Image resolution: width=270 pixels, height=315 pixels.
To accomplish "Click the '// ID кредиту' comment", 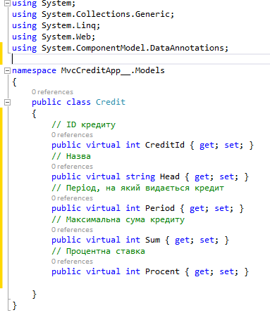I will [84, 124].
